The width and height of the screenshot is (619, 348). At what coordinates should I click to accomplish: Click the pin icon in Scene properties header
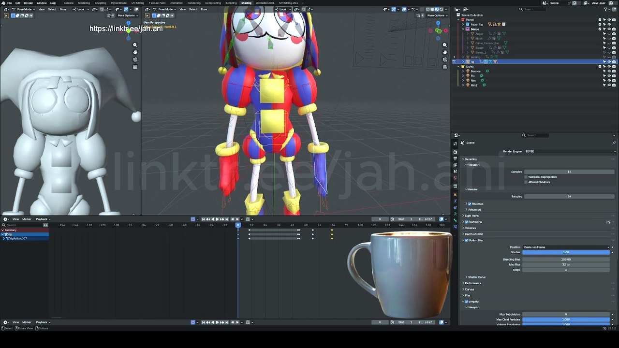coord(614,143)
